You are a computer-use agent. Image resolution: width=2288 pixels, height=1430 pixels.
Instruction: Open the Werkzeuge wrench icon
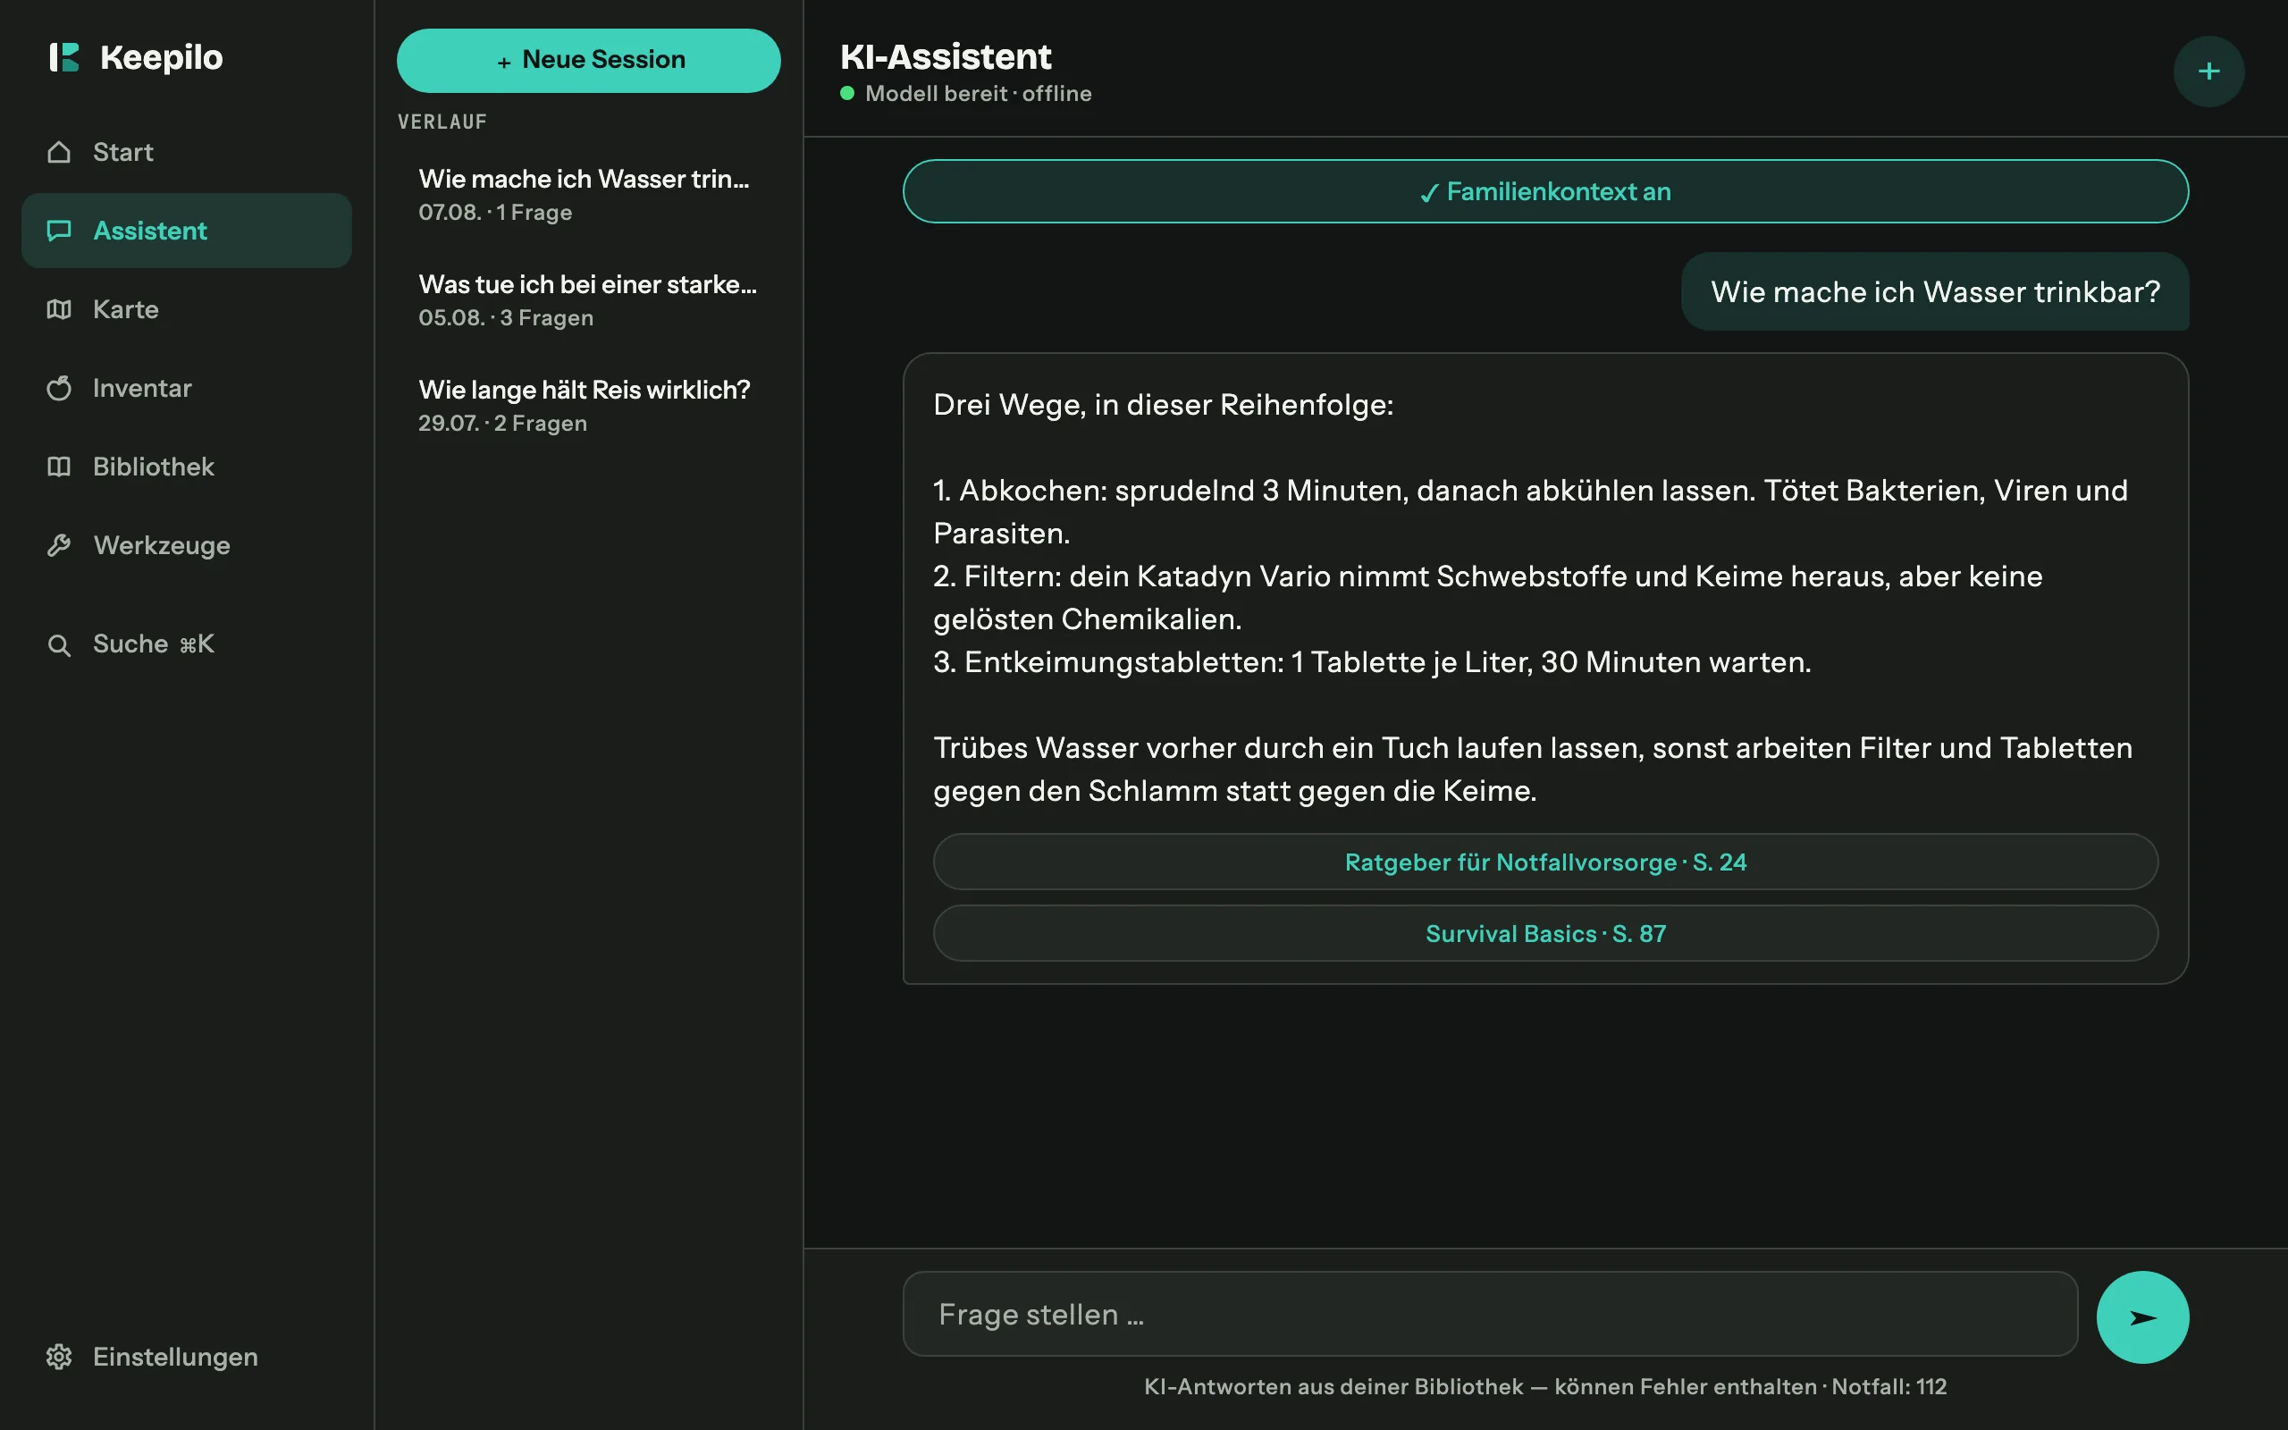(59, 546)
